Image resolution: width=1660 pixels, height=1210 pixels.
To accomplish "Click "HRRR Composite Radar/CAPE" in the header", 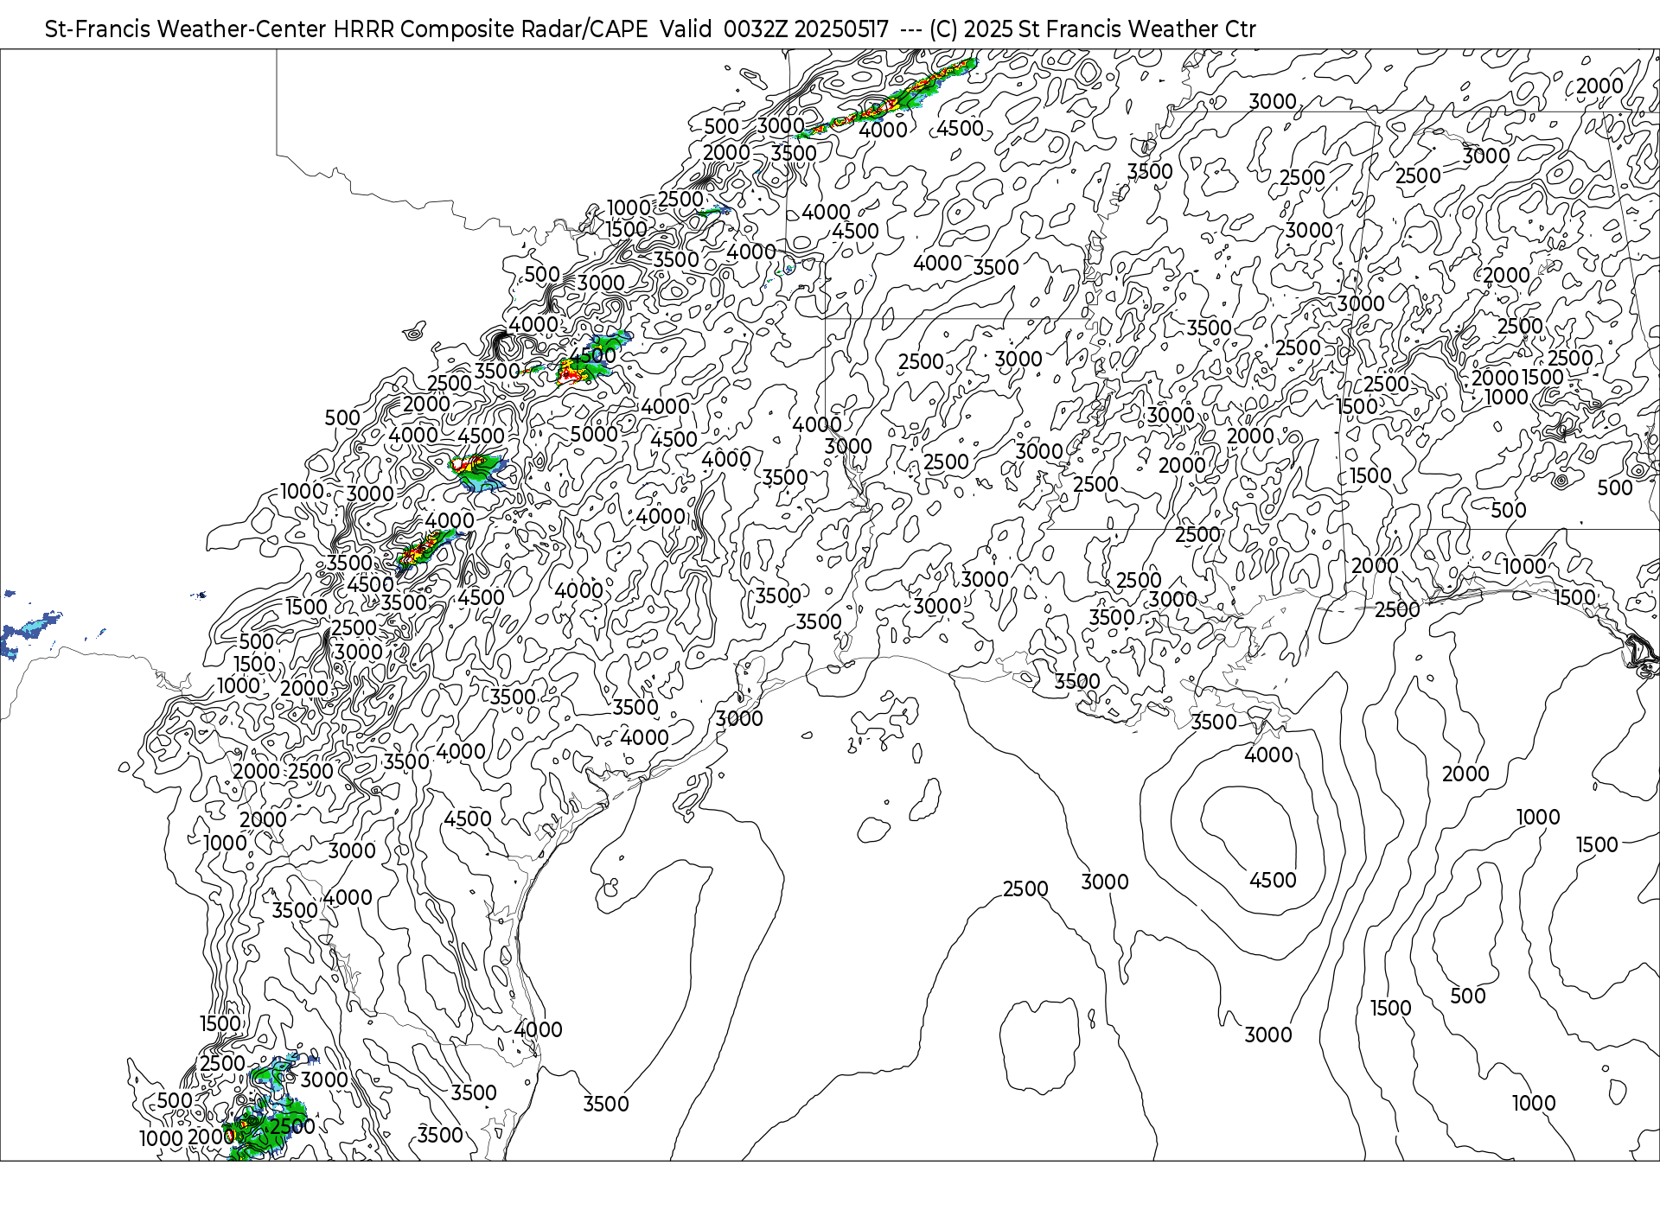I will pos(490,29).
